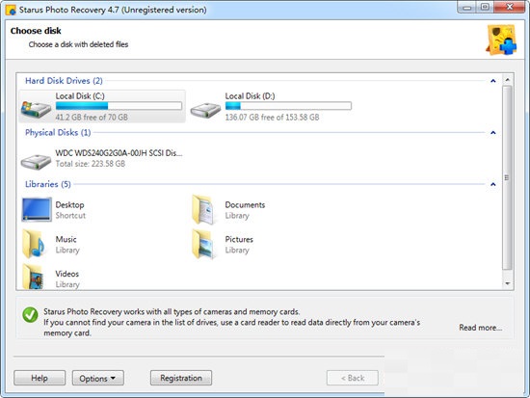
Task: Click the Local Disk (C:) usage bar
Action: click(x=119, y=106)
